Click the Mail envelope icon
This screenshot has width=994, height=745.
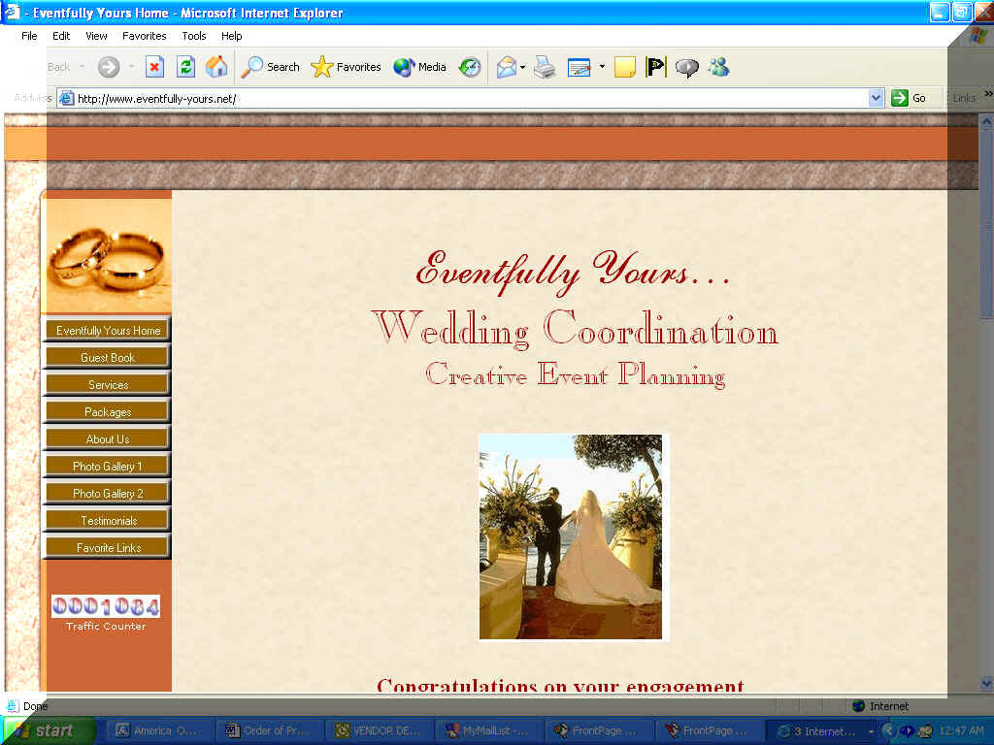coord(506,67)
